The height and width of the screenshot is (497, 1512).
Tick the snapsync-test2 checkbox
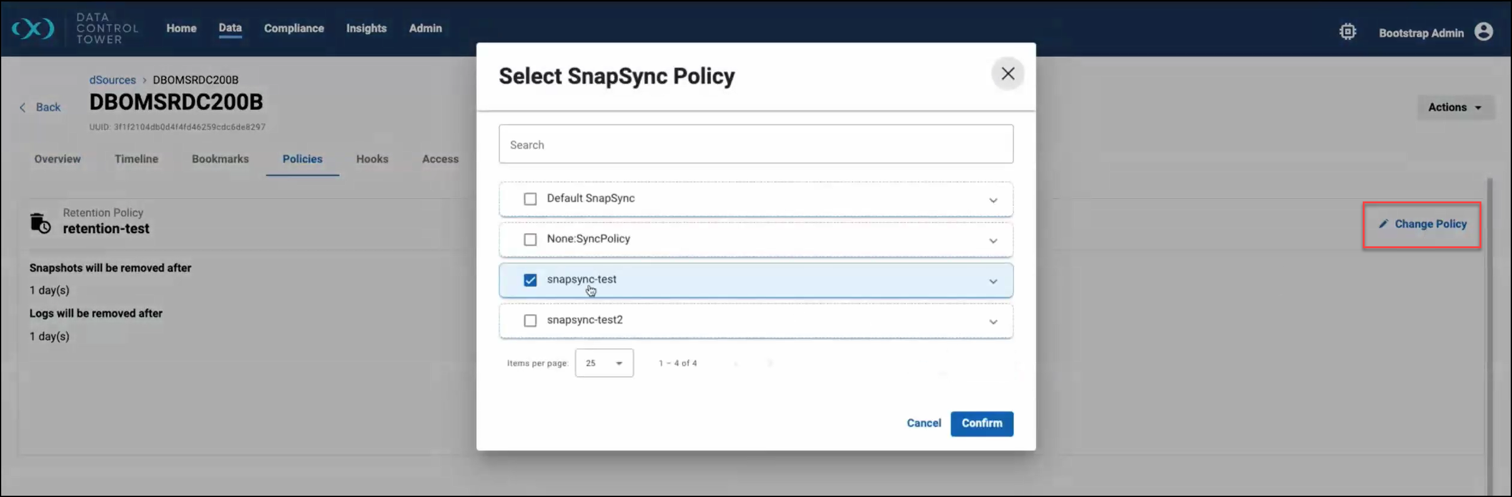tap(530, 321)
